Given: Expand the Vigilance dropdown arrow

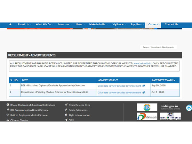Looking at the screenshot, I should pos(125,24).
